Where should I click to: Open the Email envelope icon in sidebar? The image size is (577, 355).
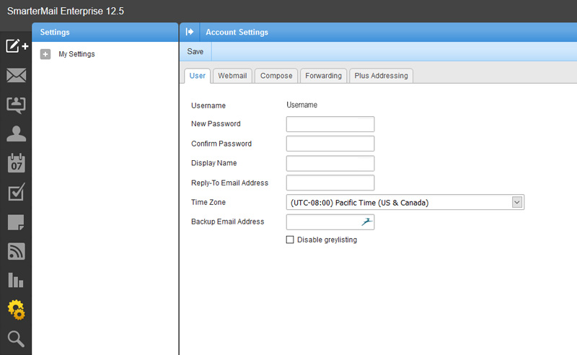[x=16, y=75]
